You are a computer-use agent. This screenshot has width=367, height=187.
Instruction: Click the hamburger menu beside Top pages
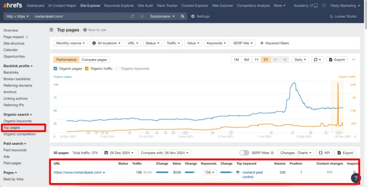pos(52,30)
